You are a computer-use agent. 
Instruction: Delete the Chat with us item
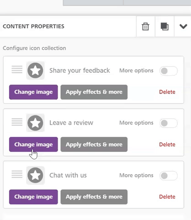(x=167, y=197)
